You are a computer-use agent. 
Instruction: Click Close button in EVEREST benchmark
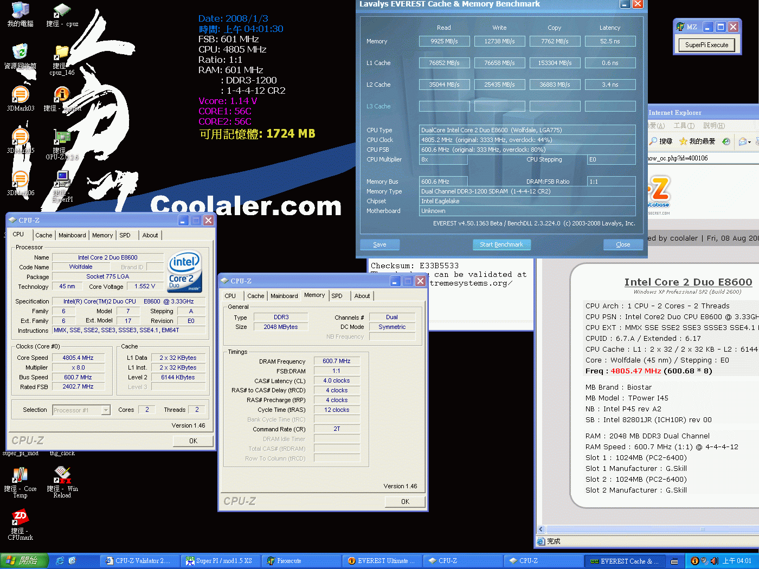pos(623,244)
